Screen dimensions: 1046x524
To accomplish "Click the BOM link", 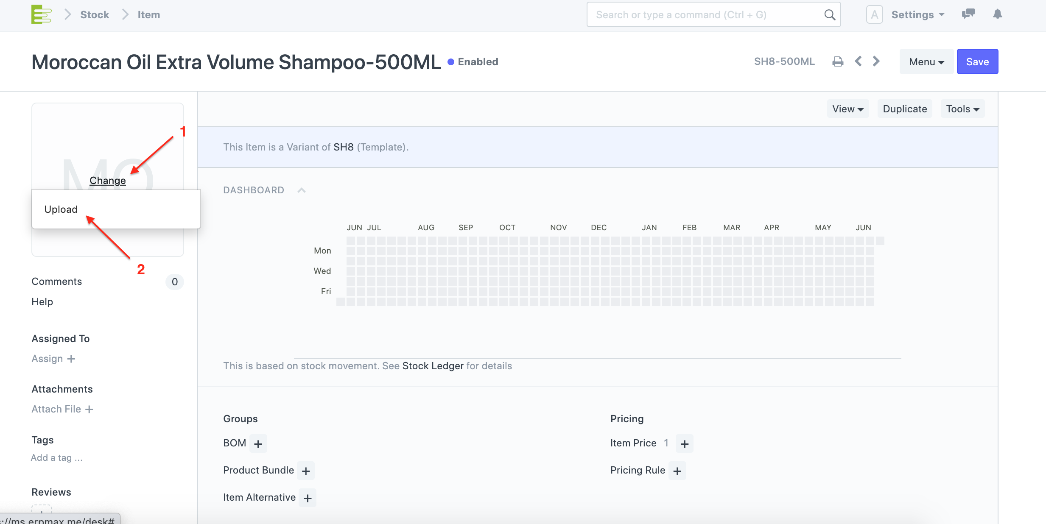I will click(x=235, y=443).
